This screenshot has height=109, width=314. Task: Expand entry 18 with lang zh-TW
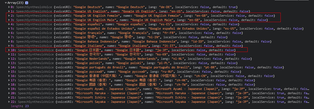click(9, 85)
